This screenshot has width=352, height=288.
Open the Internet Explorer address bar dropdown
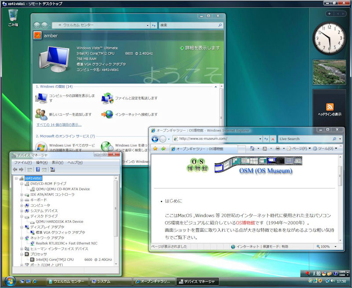(260, 139)
